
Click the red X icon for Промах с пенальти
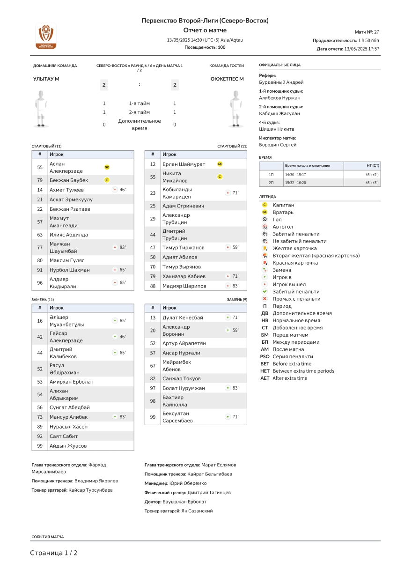pos(265,299)
